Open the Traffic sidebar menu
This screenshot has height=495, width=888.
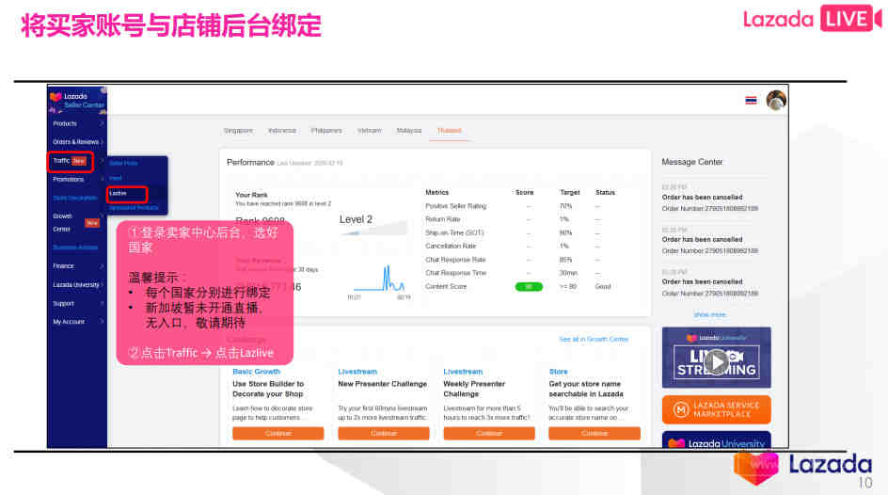(x=61, y=161)
